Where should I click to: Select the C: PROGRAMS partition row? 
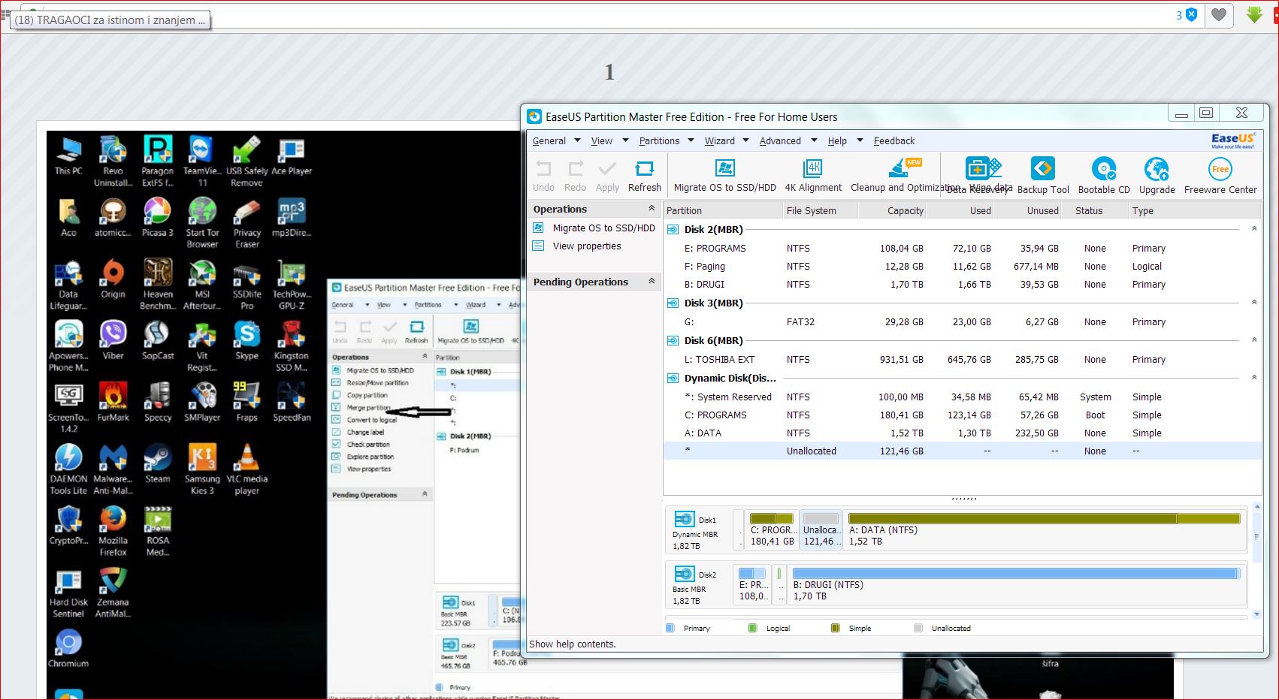(962, 415)
